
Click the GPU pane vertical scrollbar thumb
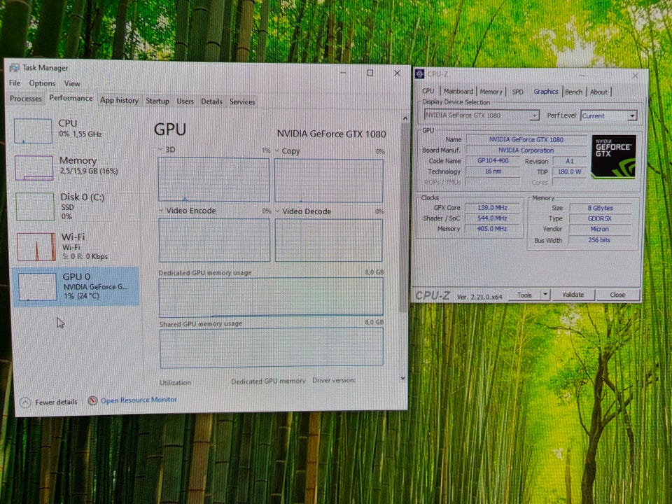coord(403,216)
